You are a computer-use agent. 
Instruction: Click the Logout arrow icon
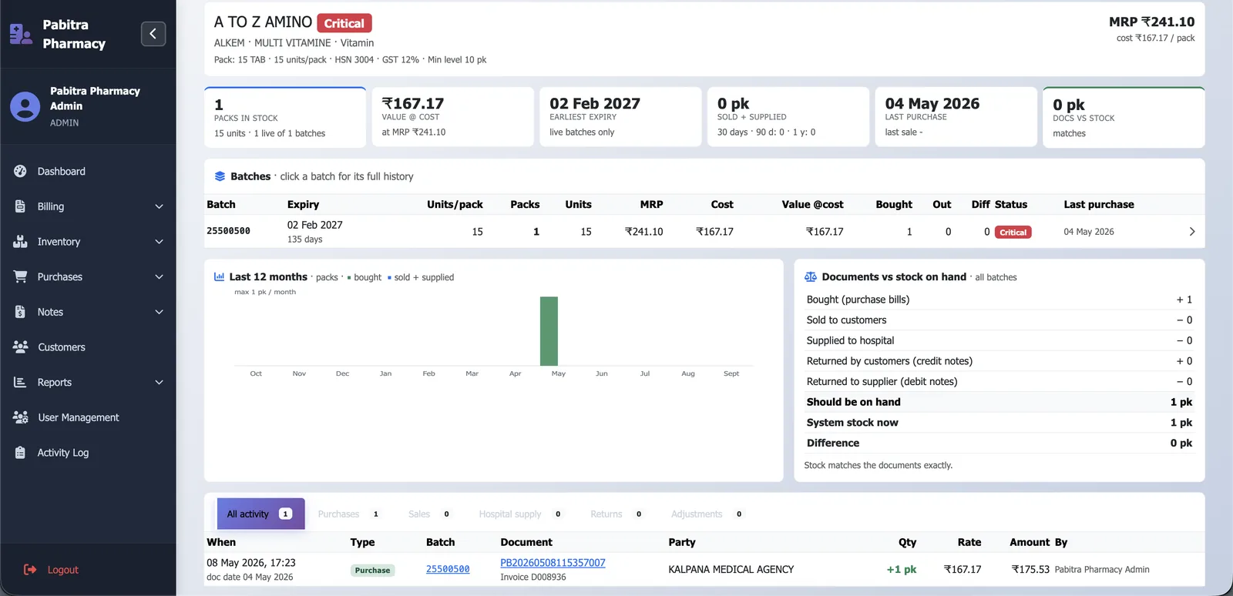click(x=30, y=570)
